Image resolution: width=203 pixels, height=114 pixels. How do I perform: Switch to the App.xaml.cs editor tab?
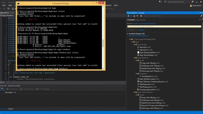[4, 13]
